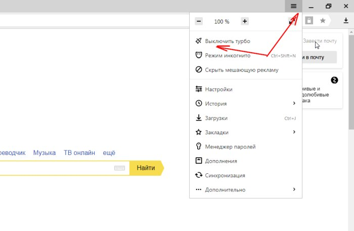Click inside the Yandex search input field
The image size is (354, 231).
pyautogui.click(x=56, y=168)
